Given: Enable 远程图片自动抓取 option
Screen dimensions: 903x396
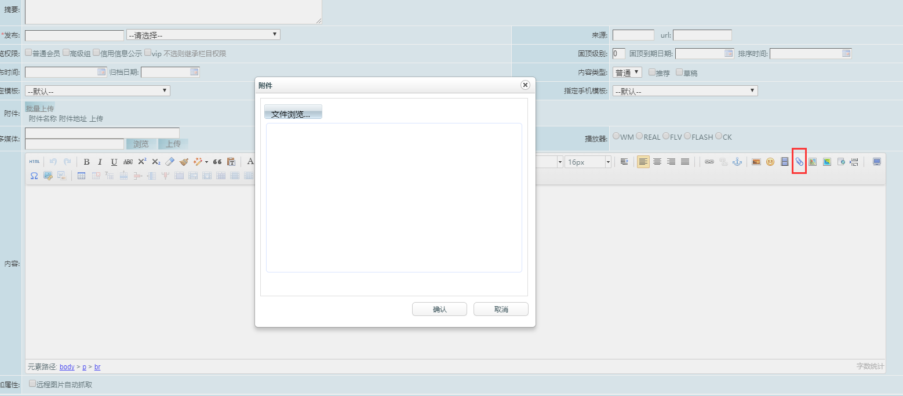Looking at the screenshot, I should (32, 384).
